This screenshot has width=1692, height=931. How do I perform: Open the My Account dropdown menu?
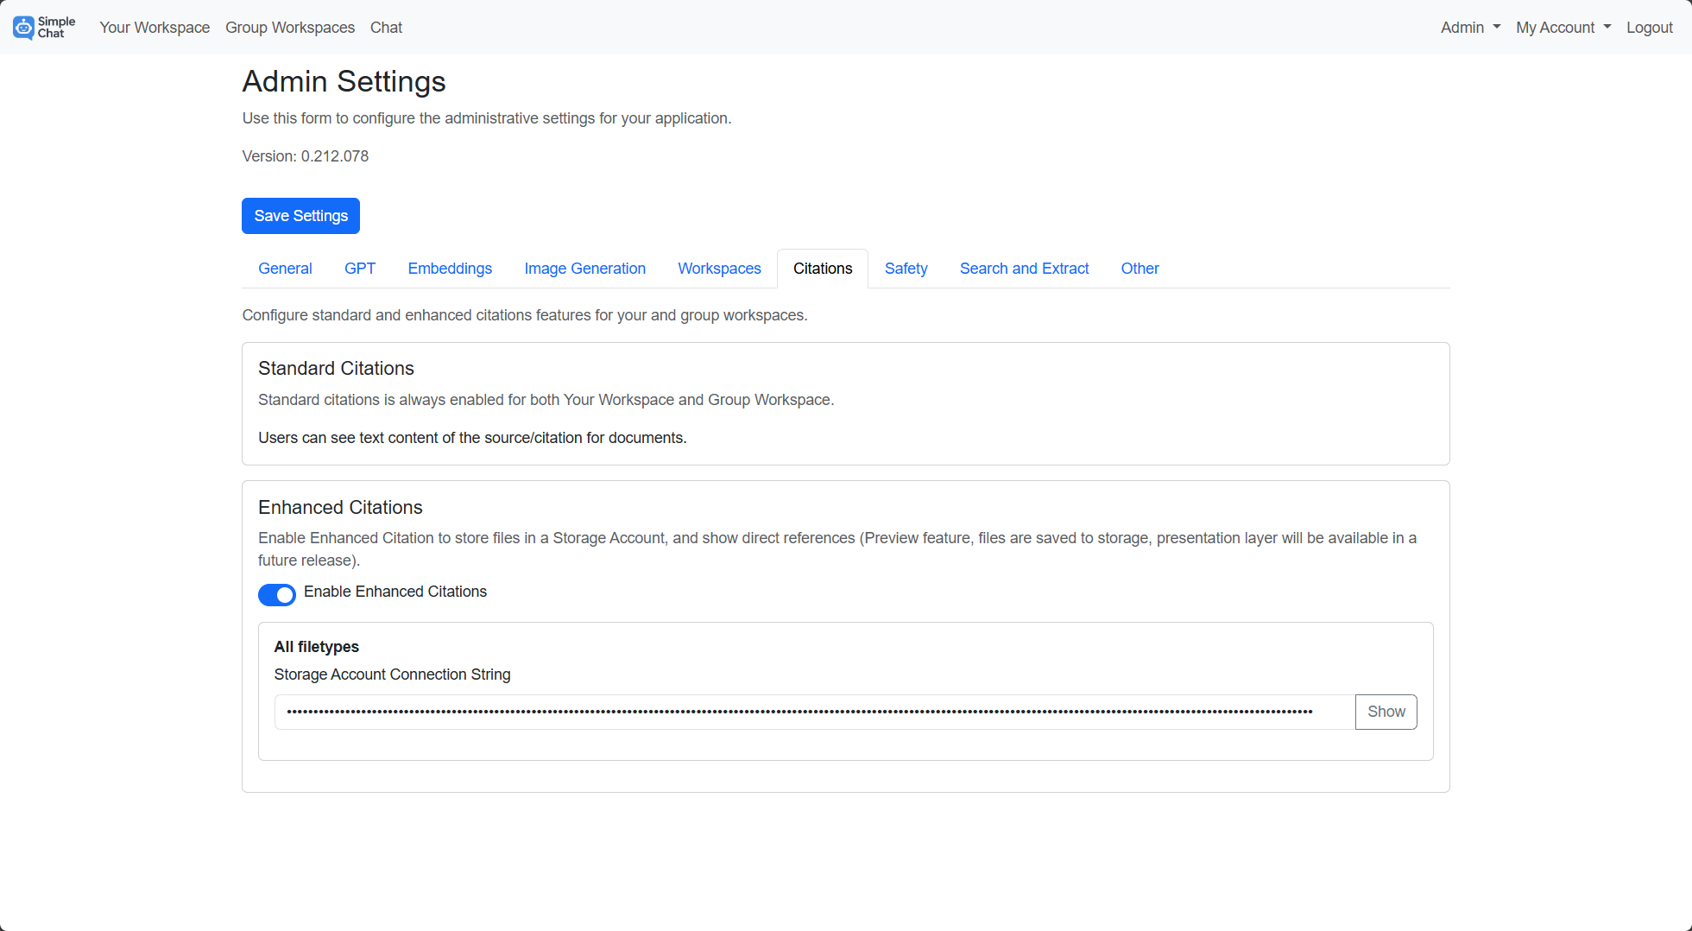tap(1563, 27)
